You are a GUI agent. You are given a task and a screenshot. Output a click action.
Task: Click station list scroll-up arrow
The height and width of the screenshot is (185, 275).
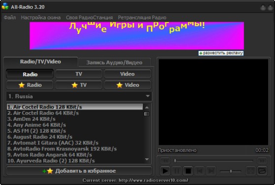(x=147, y=108)
